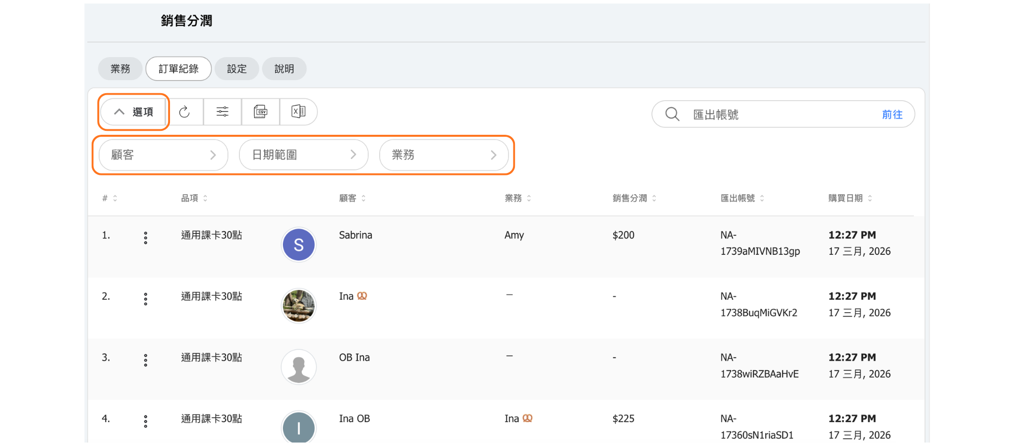Image resolution: width=1015 pixels, height=446 pixels.
Task: Open the filter sliders icon
Action: pos(223,112)
